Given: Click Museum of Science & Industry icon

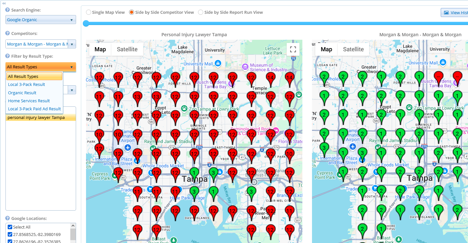Looking at the screenshot, I should coord(245,67).
